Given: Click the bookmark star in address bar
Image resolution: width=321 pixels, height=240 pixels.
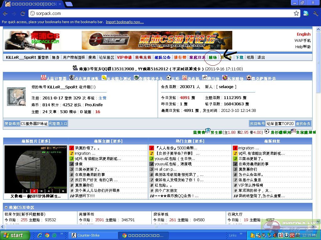Looking at the screenshot, I should coord(296,13).
